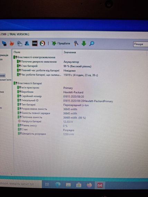Click the AIDA64 taskbar icon

click(x=100, y=185)
